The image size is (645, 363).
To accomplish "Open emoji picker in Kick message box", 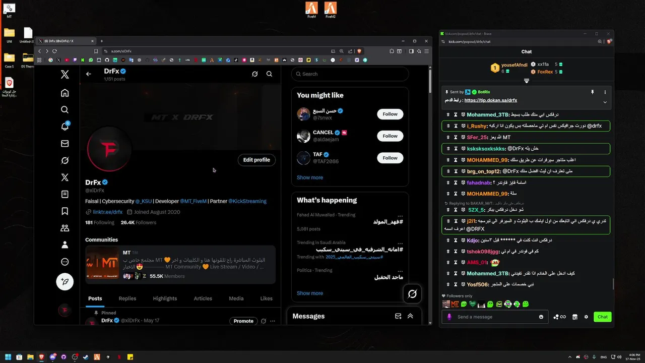I will coord(541,317).
